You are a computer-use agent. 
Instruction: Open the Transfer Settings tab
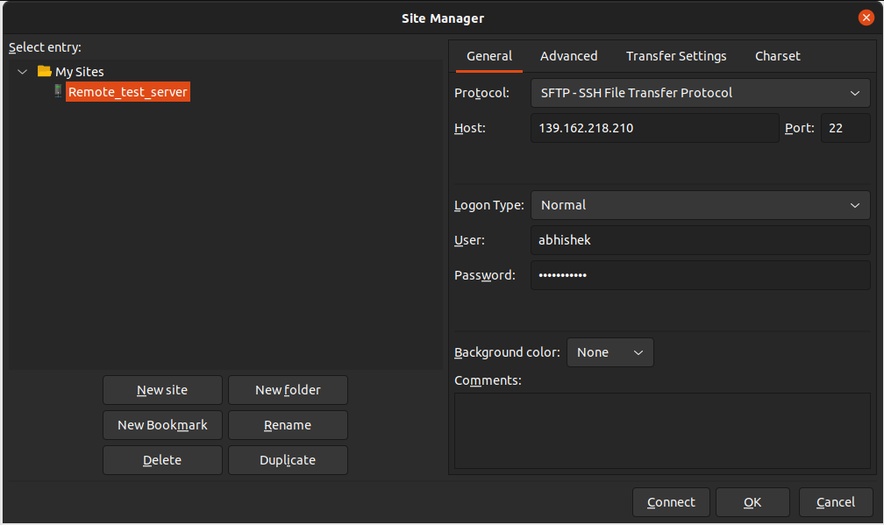[676, 56]
